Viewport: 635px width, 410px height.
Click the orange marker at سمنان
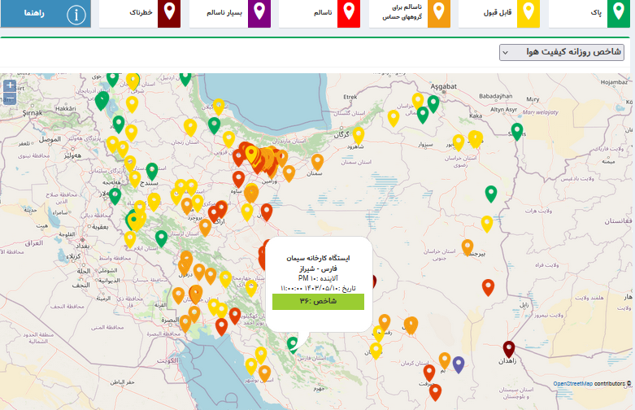[x=317, y=162]
